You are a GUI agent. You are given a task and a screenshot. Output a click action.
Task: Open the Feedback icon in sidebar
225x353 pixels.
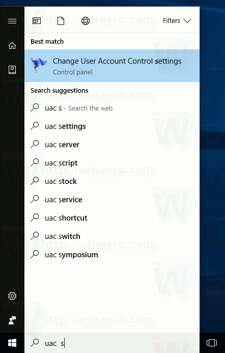[12, 320]
